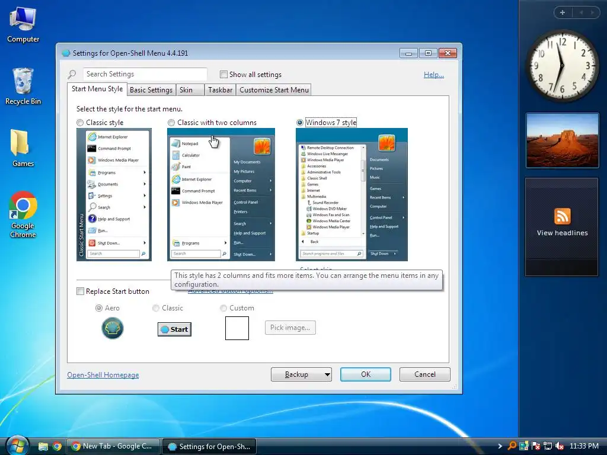Switch to the Start Menu Style tab
This screenshot has height=455, width=607.
(97, 89)
